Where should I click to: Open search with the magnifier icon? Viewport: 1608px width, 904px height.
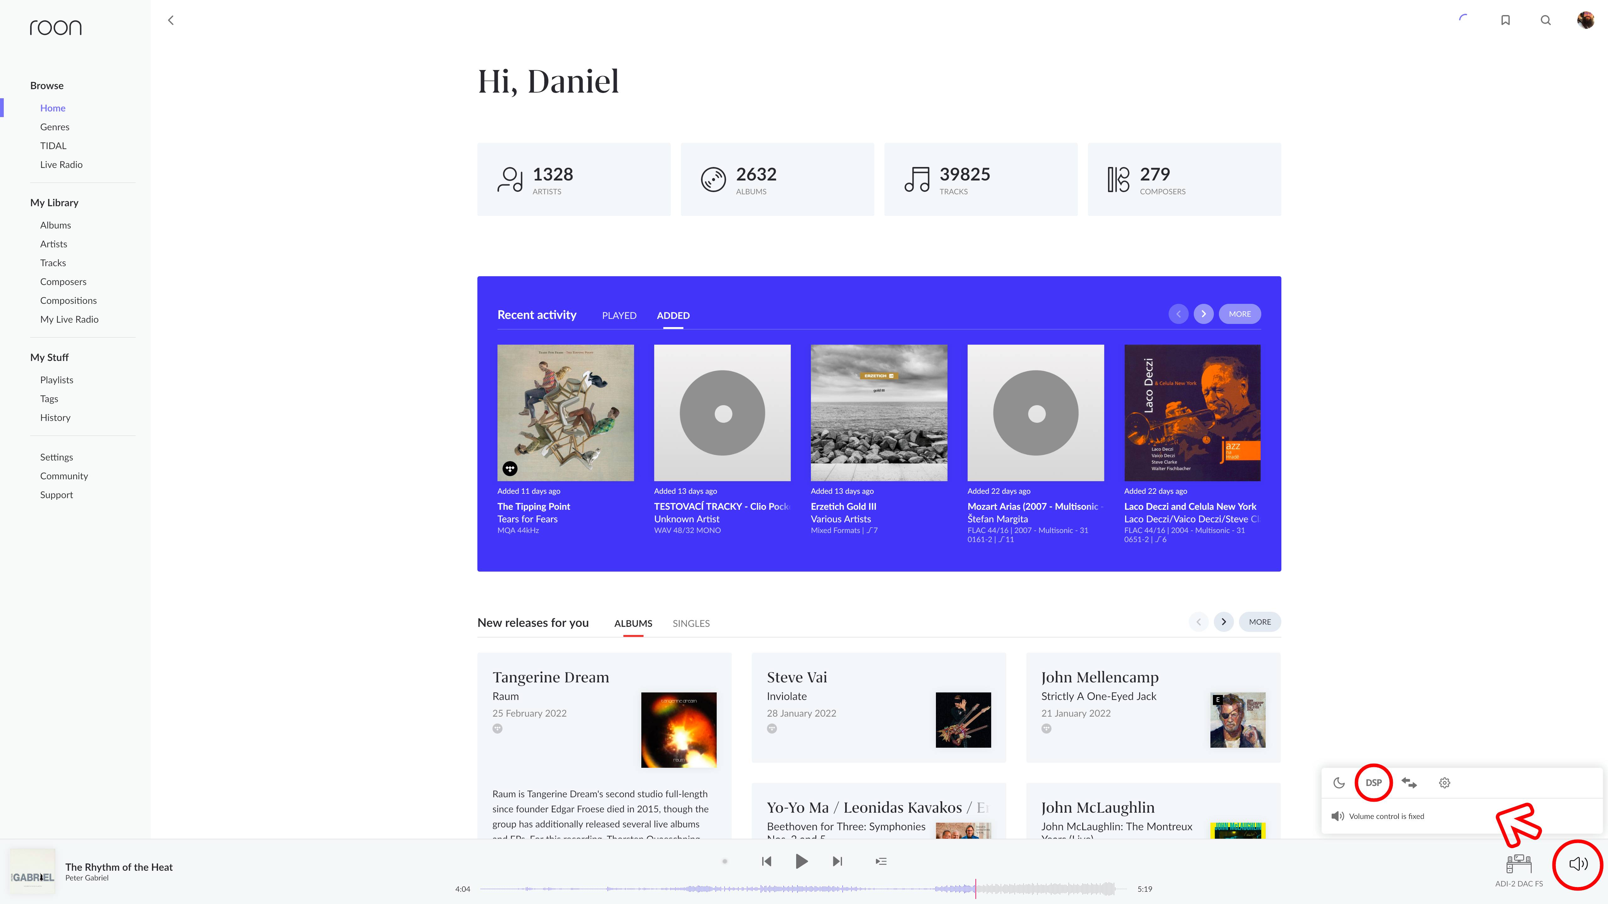click(1546, 20)
